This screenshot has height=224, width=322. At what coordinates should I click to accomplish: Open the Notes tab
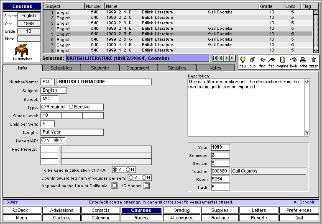[215, 68]
